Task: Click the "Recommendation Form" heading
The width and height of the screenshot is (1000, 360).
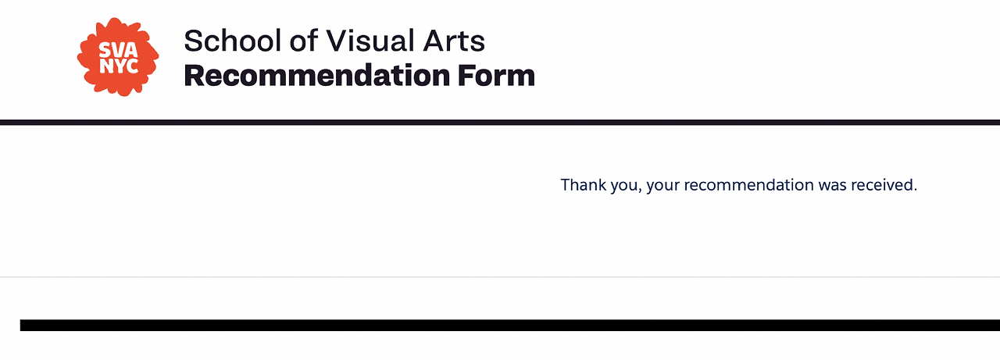Action: coord(359,76)
